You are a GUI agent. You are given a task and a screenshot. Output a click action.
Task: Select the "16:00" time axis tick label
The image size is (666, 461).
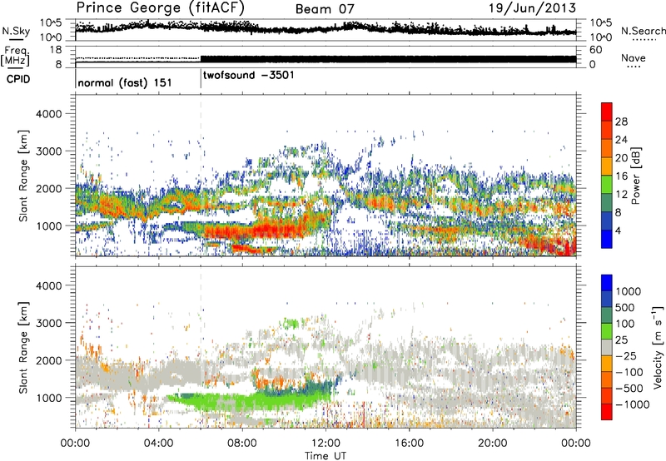click(x=409, y=444)
